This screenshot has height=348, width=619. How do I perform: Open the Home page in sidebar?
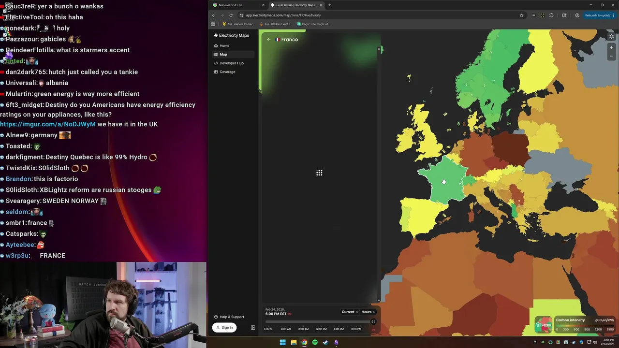(x=233, y=45)
